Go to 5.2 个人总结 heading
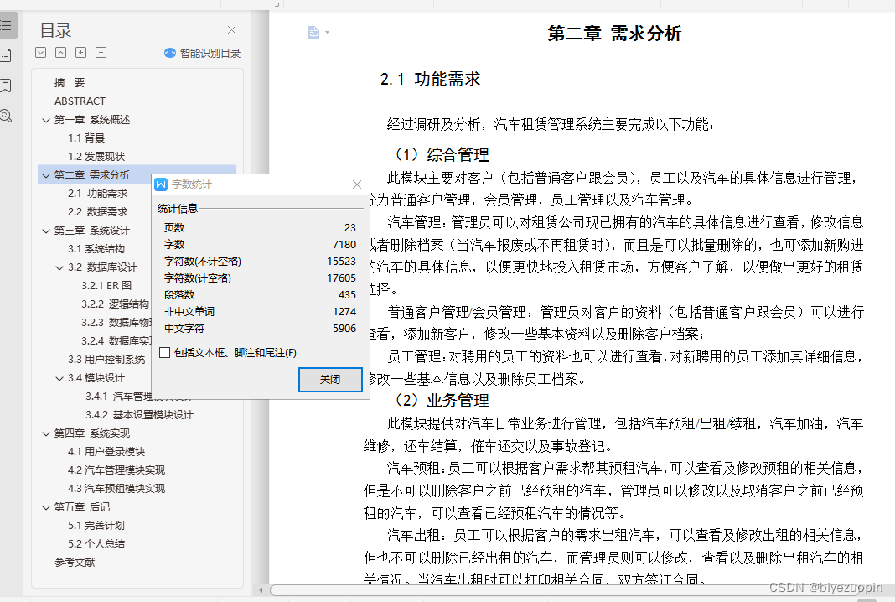This screenshot has width=895, height=602. click(96, 544)
